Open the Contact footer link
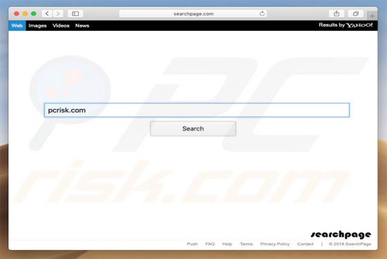The image size is (387, 259). pyautogui.click(x=305, y=244)
